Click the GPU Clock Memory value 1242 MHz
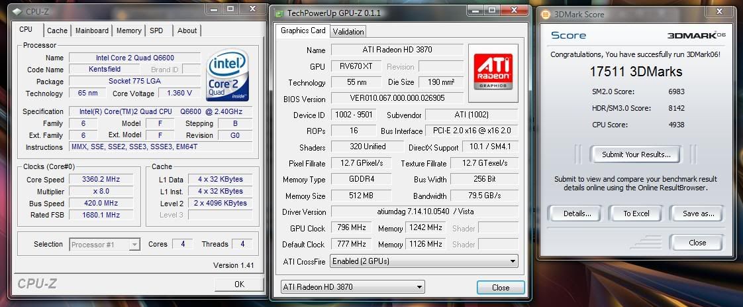The image size is (743, 307). [x=425, y=227]
